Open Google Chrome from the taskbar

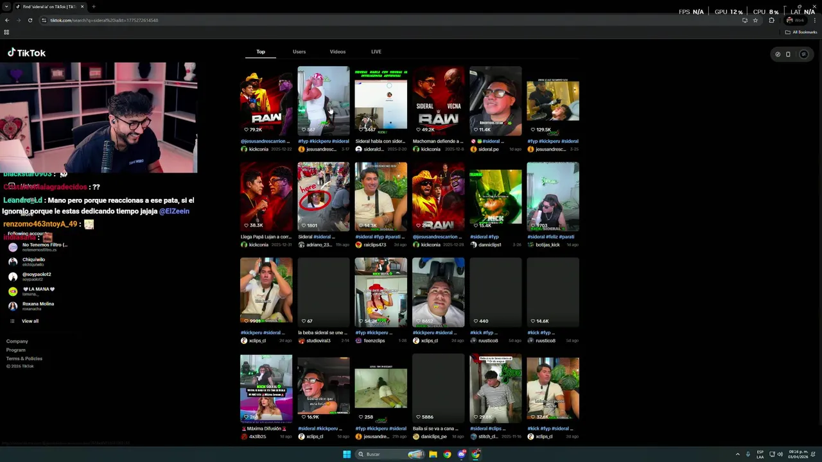coord(448,454)
